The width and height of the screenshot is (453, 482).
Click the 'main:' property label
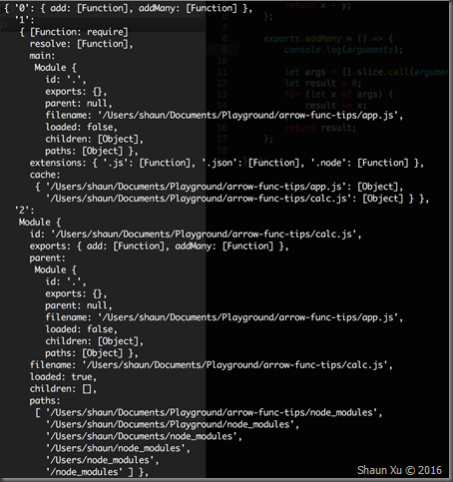tap(42, 56)
